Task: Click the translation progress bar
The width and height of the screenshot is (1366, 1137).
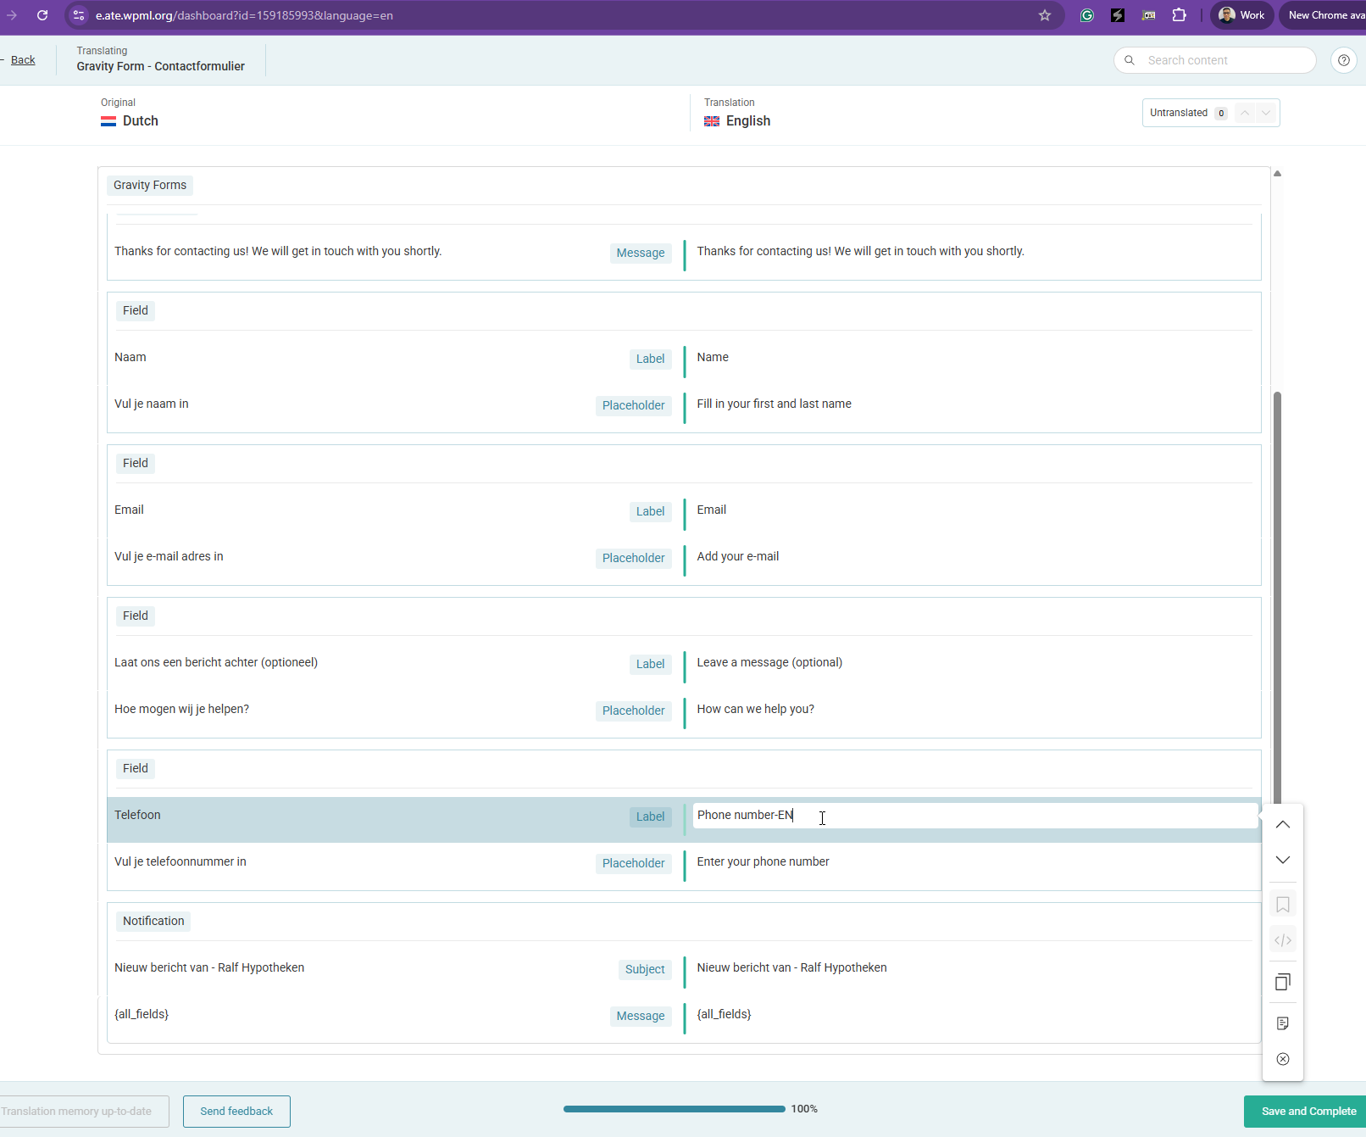Action: coord(675,1109)
